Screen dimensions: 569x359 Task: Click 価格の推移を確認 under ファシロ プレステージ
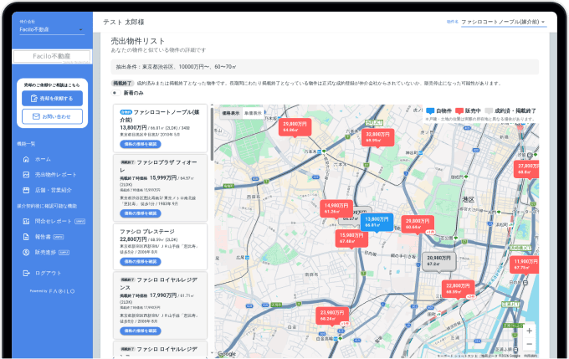click(x=141, y=261)
